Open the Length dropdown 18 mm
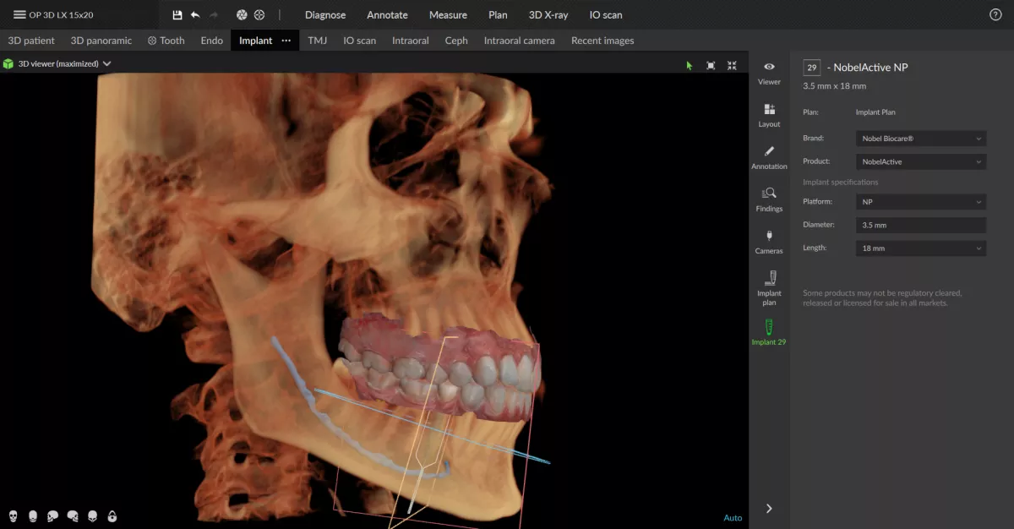1014x529 pixels. tap(920, 248)
